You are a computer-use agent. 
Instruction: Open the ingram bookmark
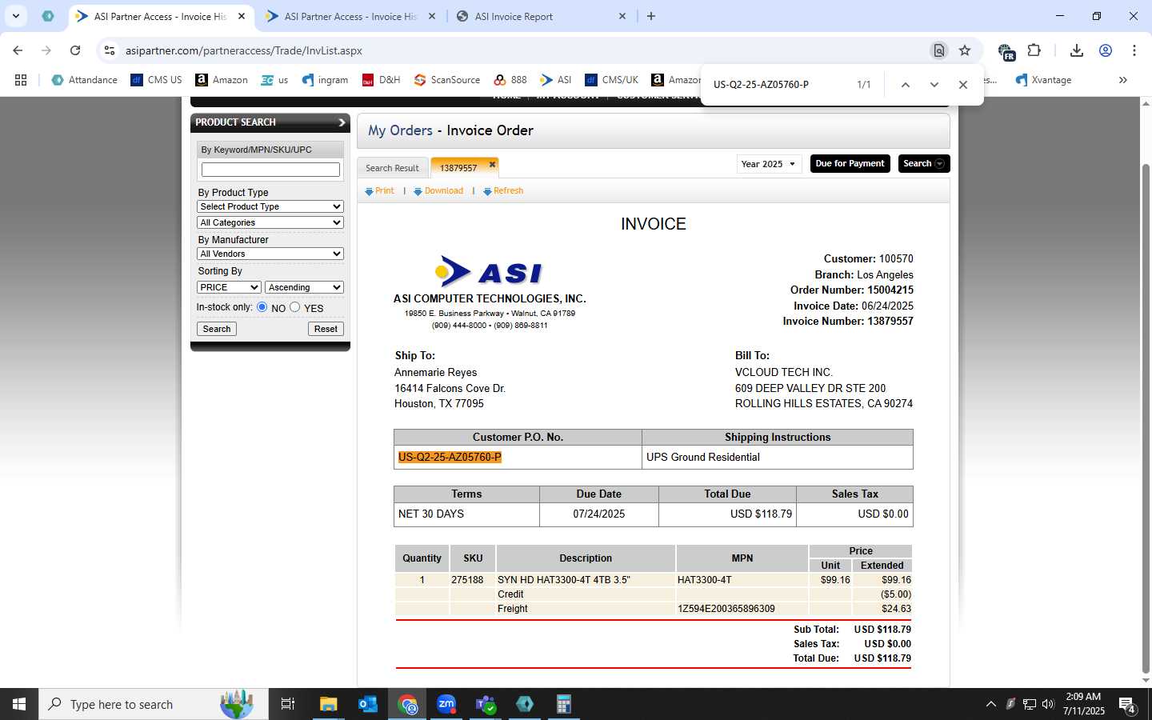point(325,80)
